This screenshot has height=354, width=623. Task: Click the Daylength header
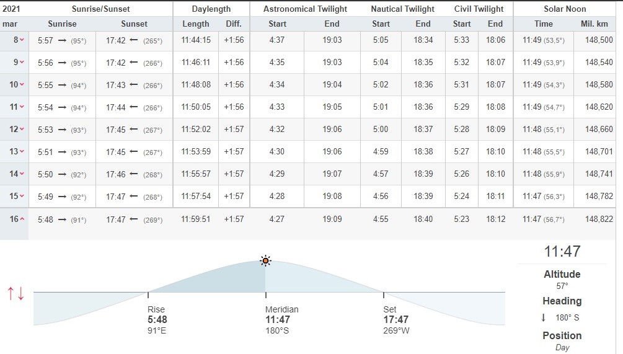pos(211,9)
